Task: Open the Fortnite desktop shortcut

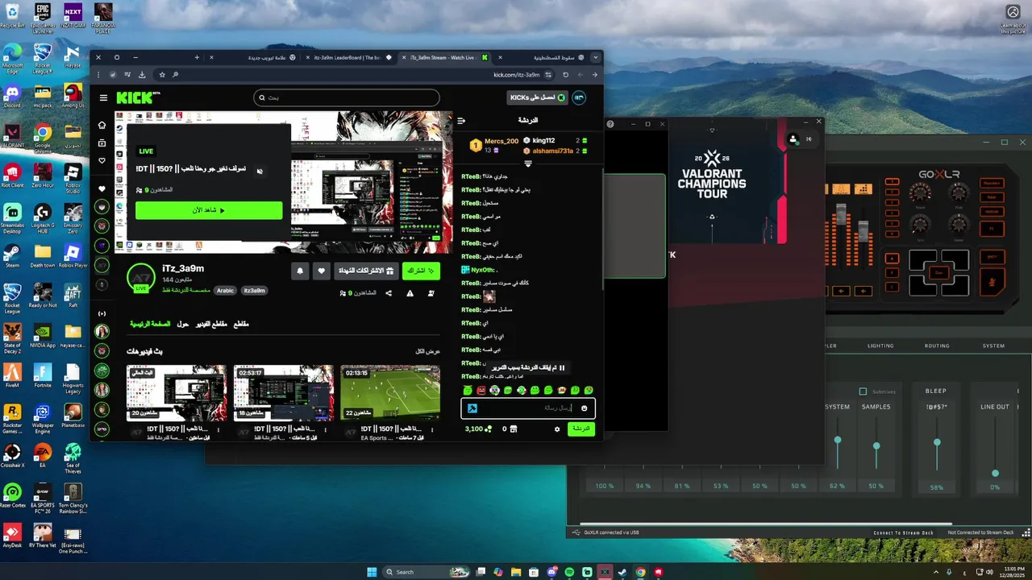Action: pyautogui.click(x=43, y=375)
